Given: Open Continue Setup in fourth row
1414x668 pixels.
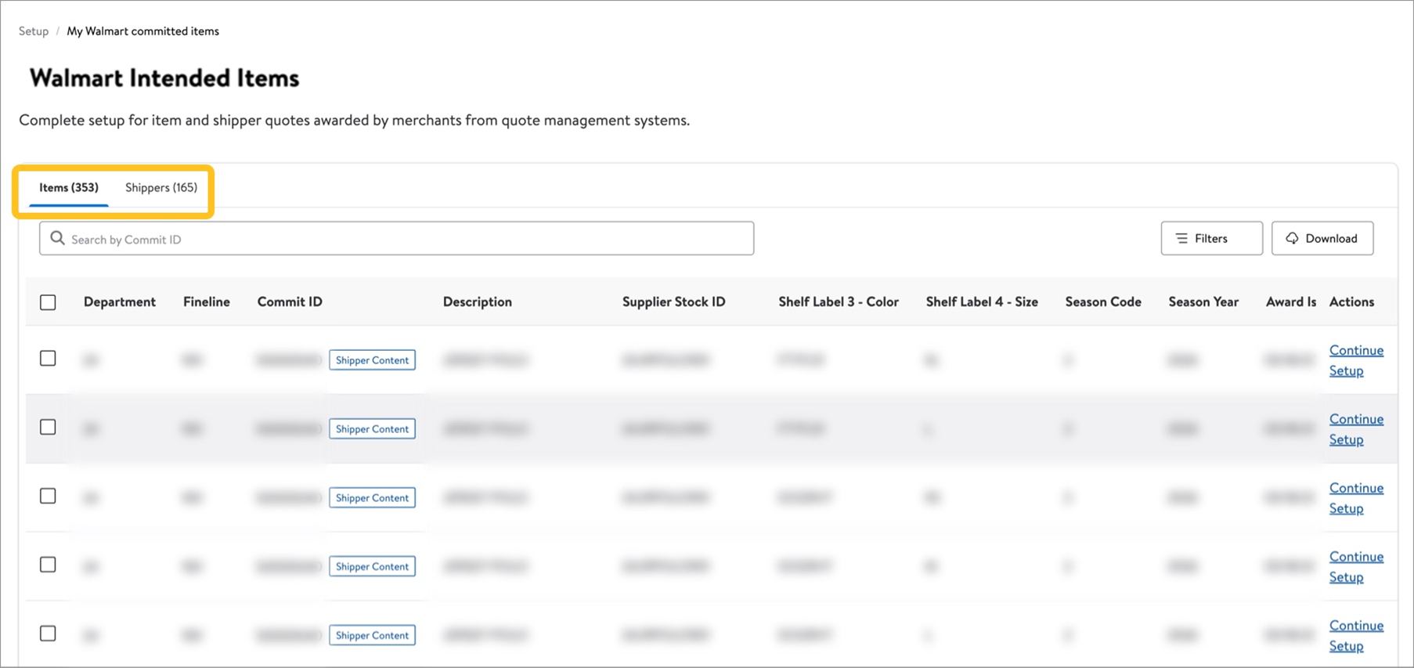Looking at the screenshot, I should point(1356,567).
